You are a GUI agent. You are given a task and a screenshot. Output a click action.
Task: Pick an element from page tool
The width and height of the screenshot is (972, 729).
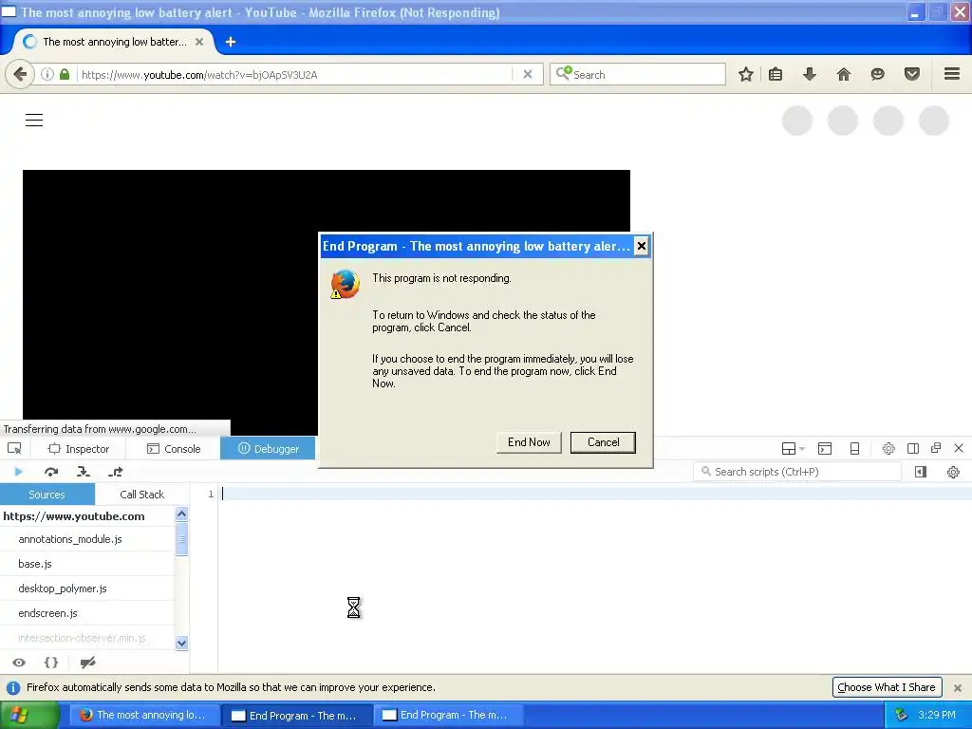[14, 448]
